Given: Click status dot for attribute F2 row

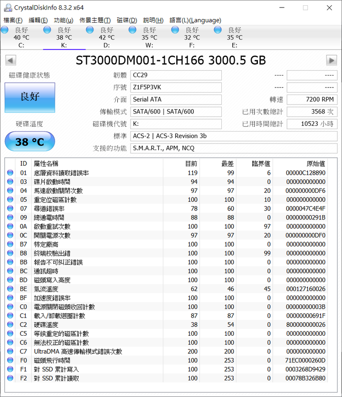Looking at the screenshot, I should [x=10, y=378].
